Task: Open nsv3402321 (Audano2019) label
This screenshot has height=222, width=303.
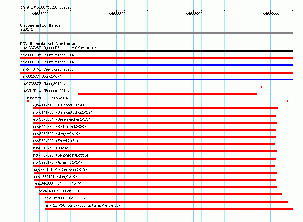Action: tap(58, 184)
